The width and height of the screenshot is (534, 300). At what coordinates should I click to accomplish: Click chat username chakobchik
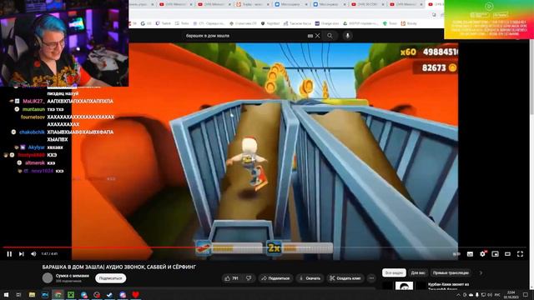[32, 132]
